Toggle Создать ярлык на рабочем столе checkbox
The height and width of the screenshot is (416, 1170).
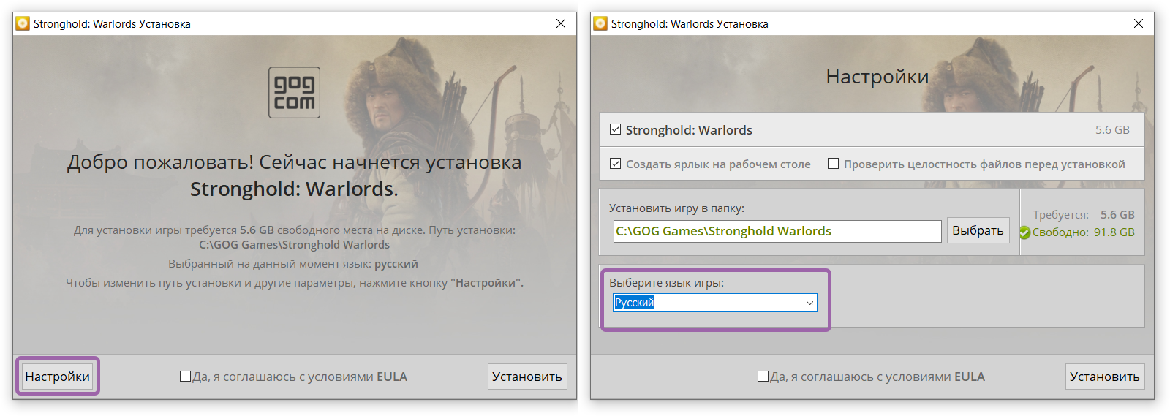[x=616, y=164]
